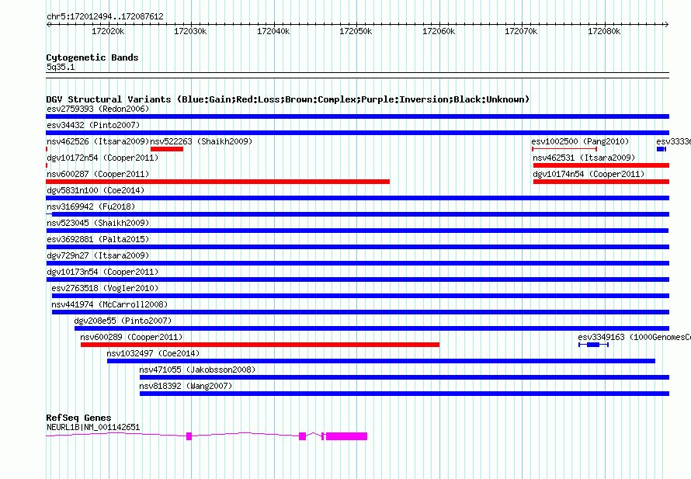This screenshot has height=479, width=691.
Task: Click the 172050k position on the ruler
Action: tap(356, 31)
